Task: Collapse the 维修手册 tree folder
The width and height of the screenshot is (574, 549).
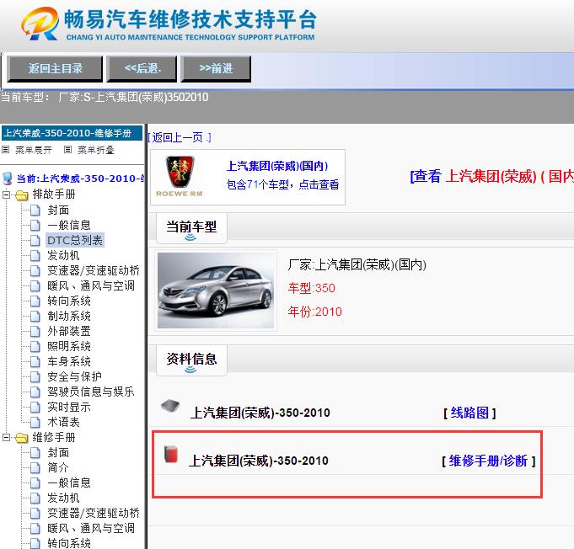Action: click(6, 438)
